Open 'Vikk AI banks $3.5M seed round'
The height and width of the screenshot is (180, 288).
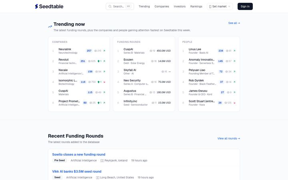tap(77, 172)
